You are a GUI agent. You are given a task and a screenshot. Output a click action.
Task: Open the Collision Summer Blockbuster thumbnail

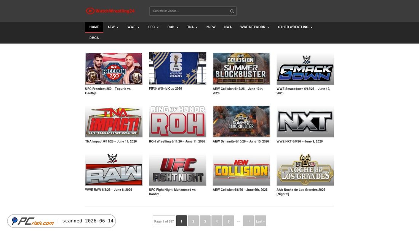(241, 68)
